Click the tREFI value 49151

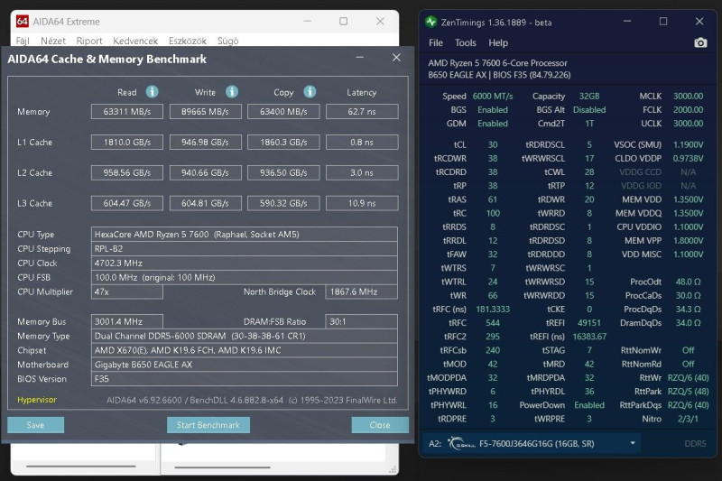point(589,323)
